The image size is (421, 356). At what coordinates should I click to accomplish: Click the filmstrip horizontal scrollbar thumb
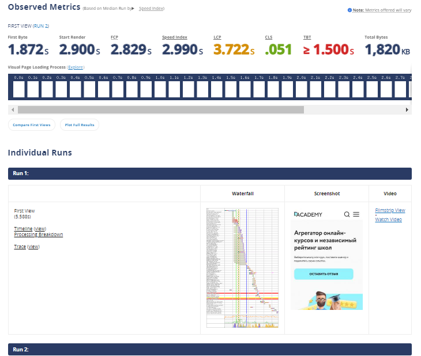tap(160, 109)
